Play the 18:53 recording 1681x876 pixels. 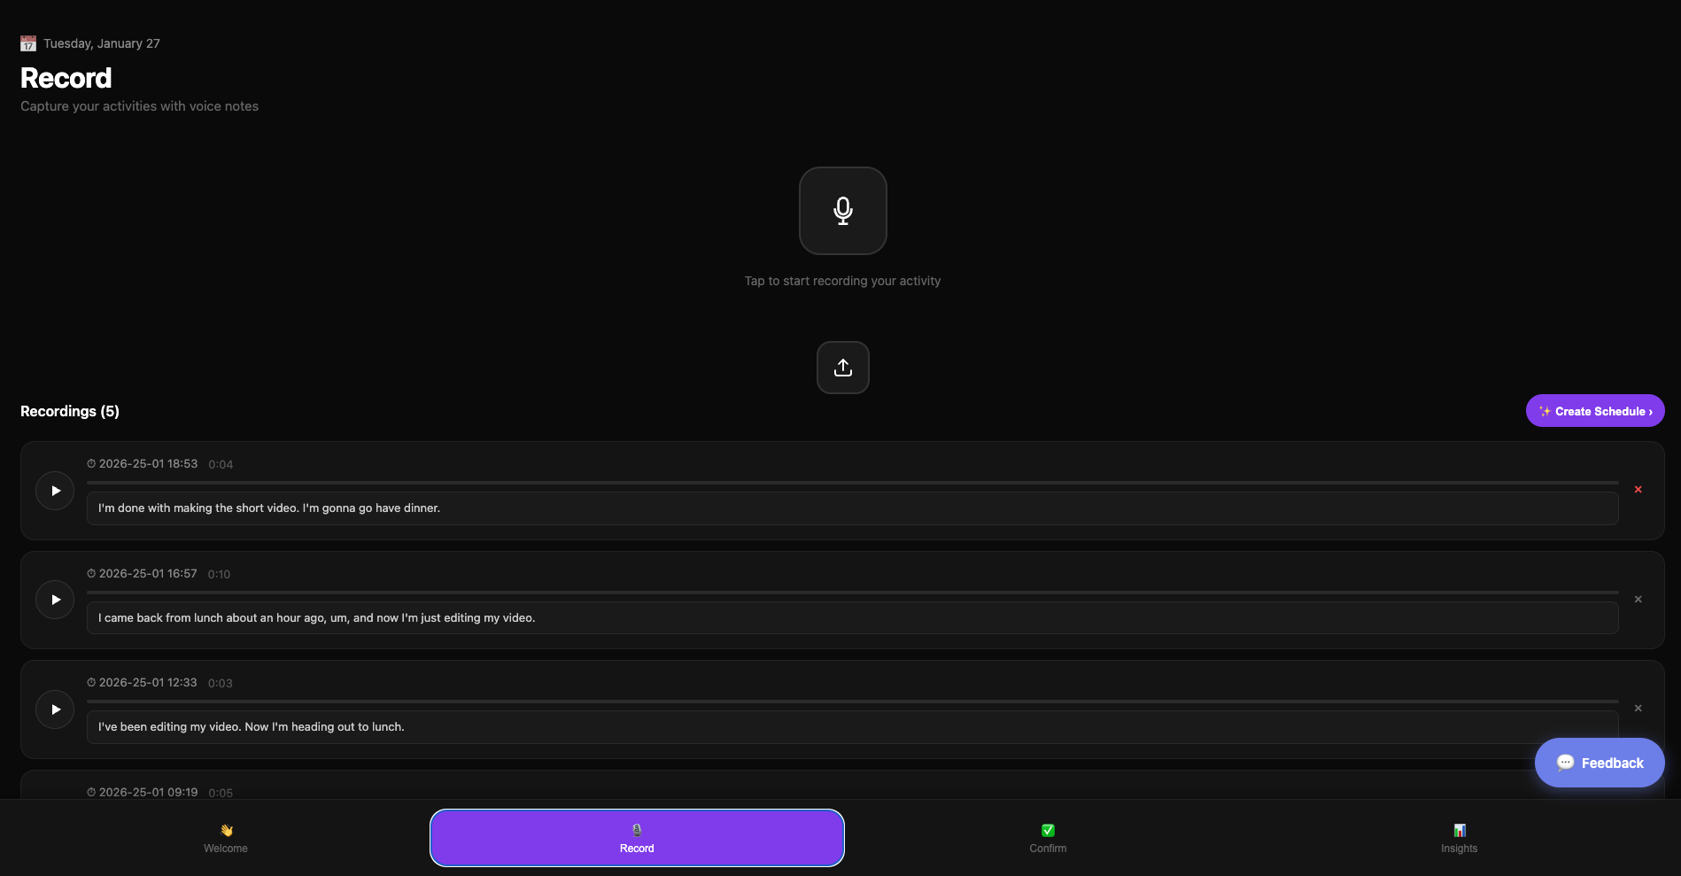[x=54, y=490]
